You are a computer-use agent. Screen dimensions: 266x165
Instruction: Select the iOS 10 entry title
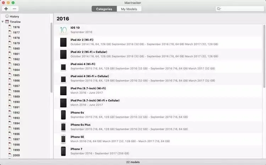tap(75, 27)
